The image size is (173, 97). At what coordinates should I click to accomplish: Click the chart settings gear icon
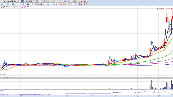coord(76,1)
